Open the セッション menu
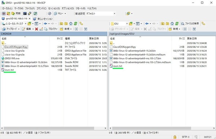Image resolution: width=216 pixels, height=139 pixels. (x=54, y=8)
